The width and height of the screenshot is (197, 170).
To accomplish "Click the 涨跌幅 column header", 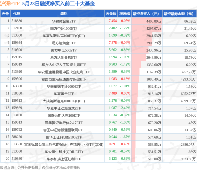I will coord(124,13).
